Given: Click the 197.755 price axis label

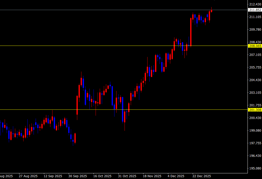Looking at the screenshot, I should (x=255, y=143).
